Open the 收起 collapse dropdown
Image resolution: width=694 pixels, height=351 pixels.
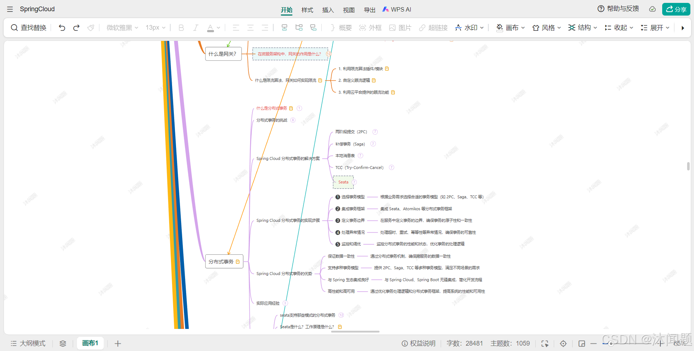click(x=619, y=28)
